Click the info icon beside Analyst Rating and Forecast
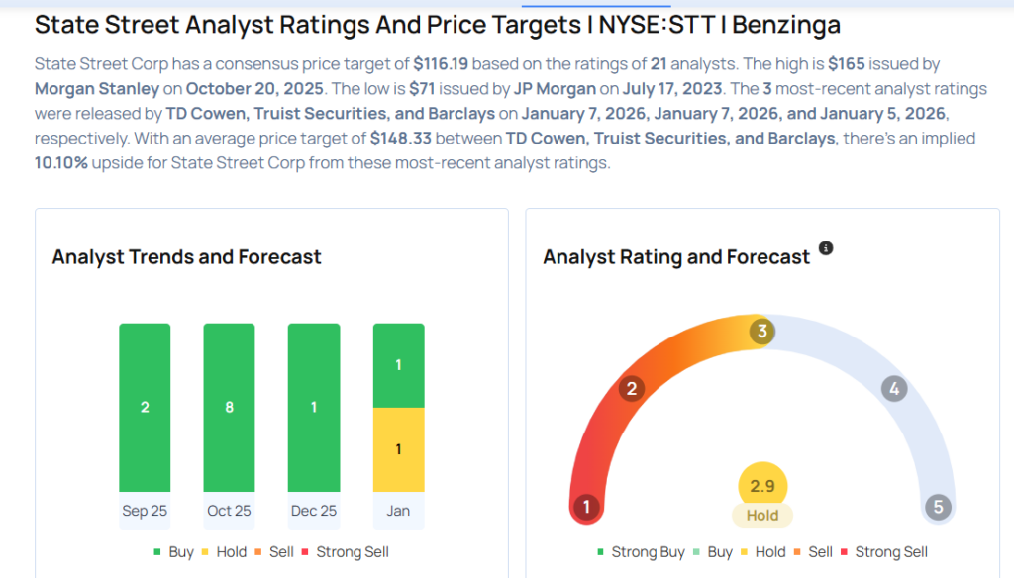Screen dimensions: 1014x578 [826, 248]
